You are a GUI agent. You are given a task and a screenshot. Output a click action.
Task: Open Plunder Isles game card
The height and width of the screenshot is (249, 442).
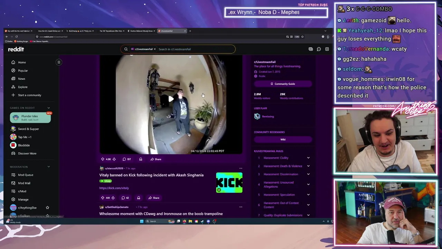pyautogui.click(x=30, y=118)
